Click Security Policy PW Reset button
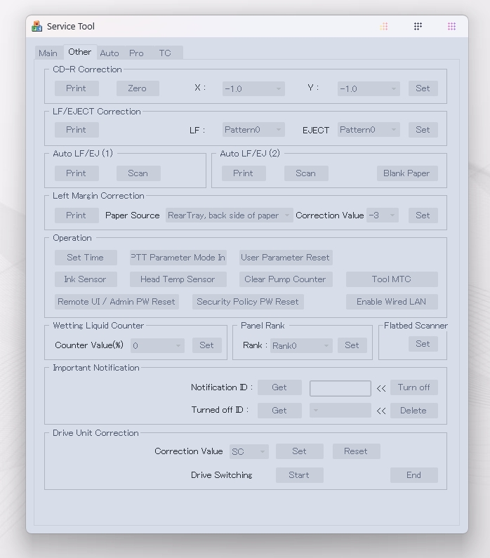490x558 pixels. pos(248,302)
